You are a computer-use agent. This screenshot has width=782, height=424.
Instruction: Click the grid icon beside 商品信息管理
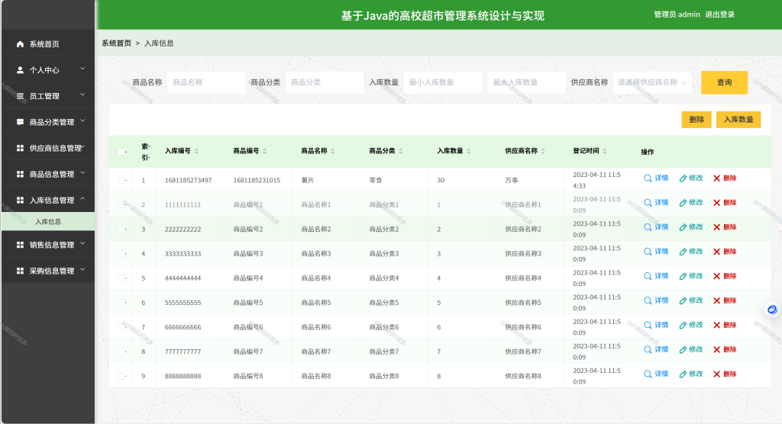coord(20,174)
